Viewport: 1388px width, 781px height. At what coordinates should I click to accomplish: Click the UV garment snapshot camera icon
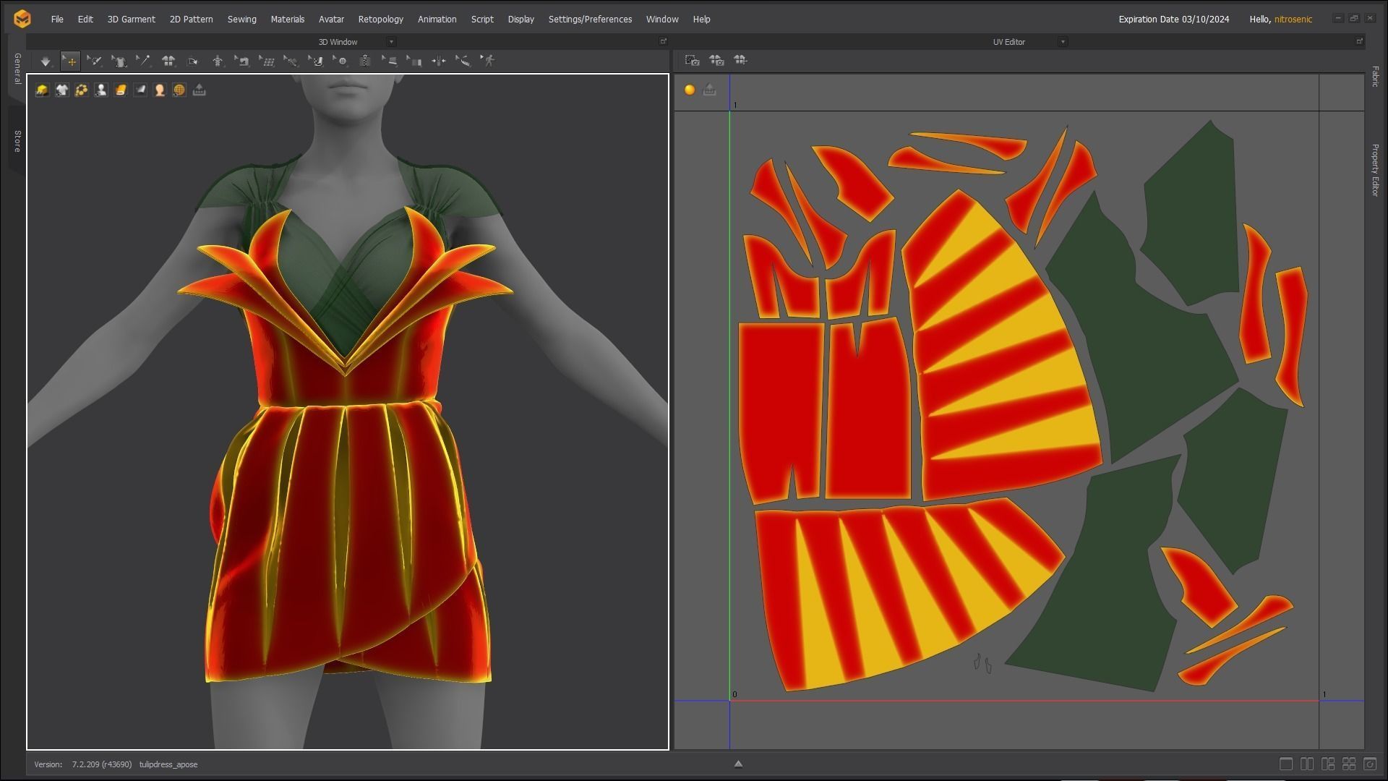point(716,61)
